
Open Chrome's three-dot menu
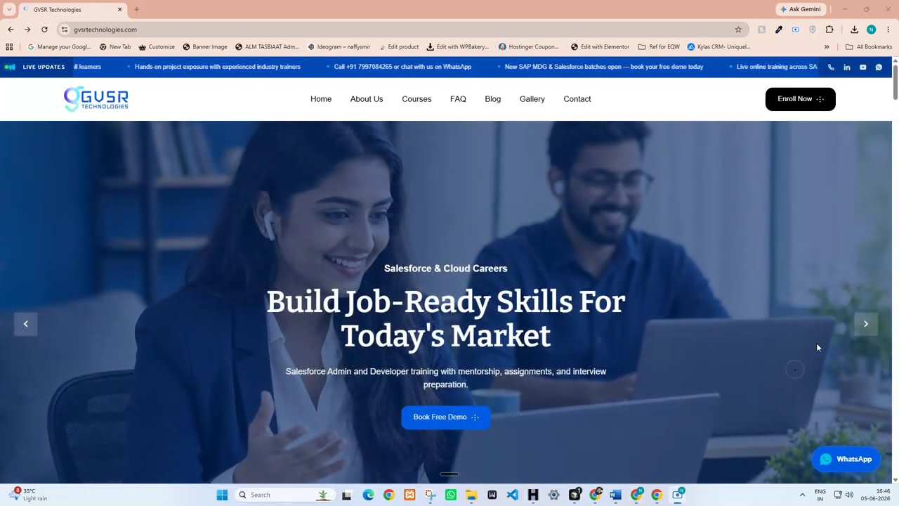point(888,30)
